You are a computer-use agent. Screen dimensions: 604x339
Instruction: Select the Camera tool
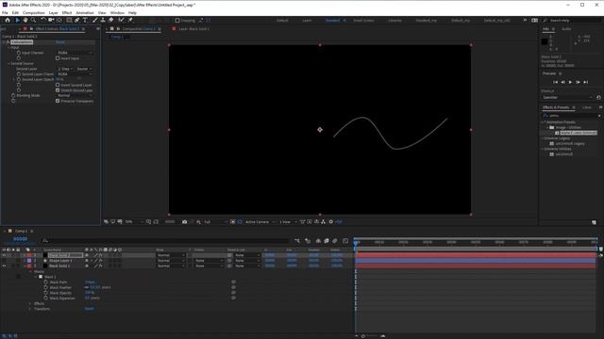coord(51,21)
